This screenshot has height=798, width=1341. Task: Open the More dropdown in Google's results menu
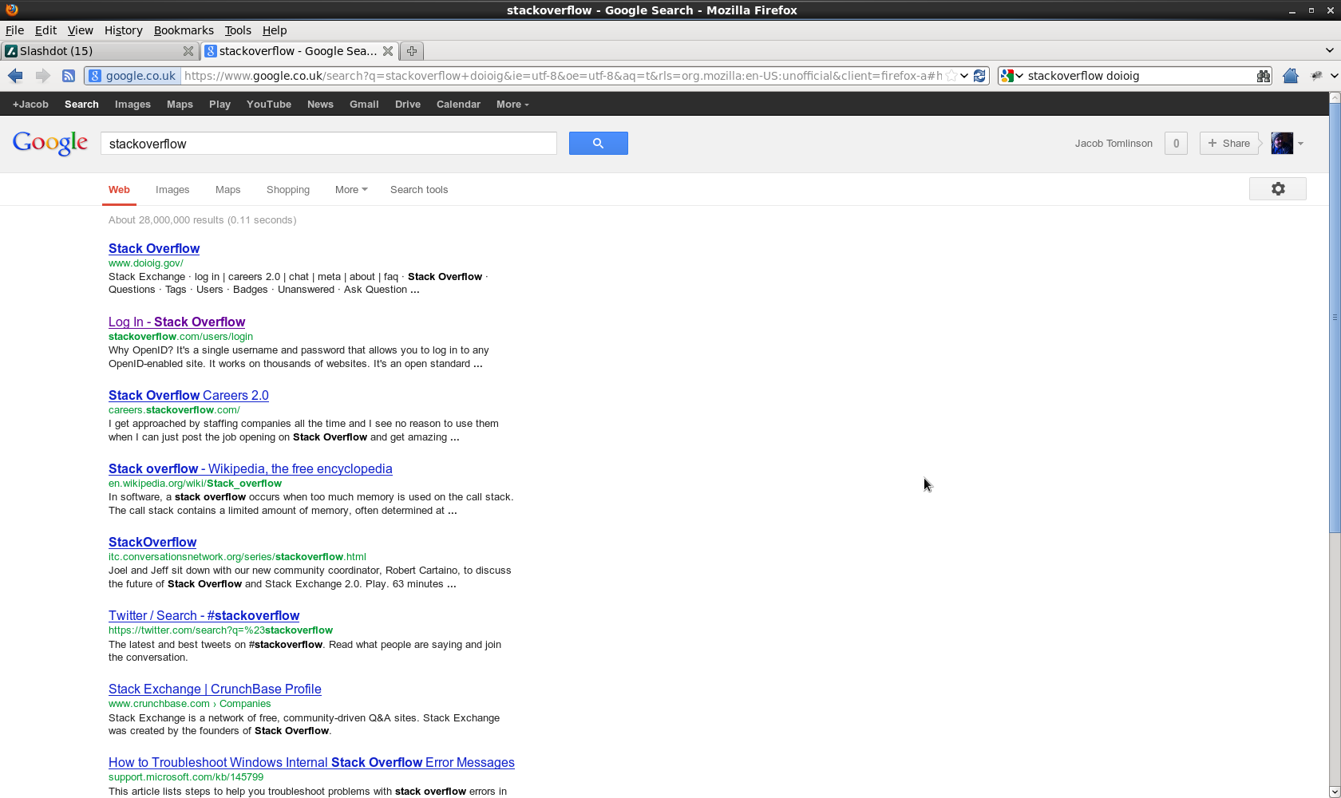(x=350, y=189)
